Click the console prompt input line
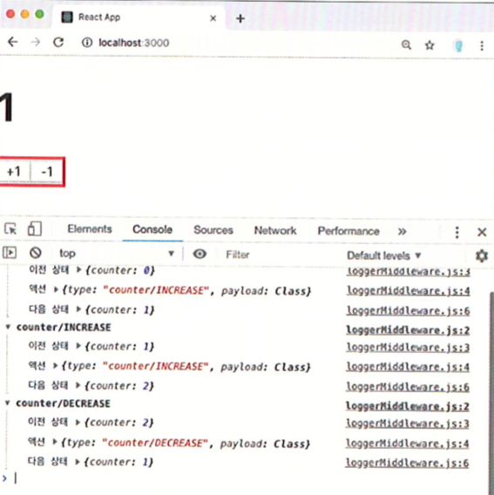 tap(247, 478)
